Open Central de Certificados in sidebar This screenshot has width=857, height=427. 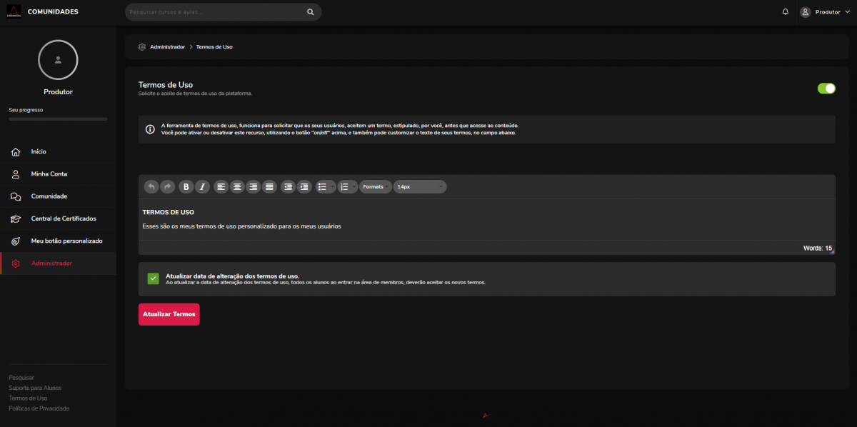[x=63, y=218]
